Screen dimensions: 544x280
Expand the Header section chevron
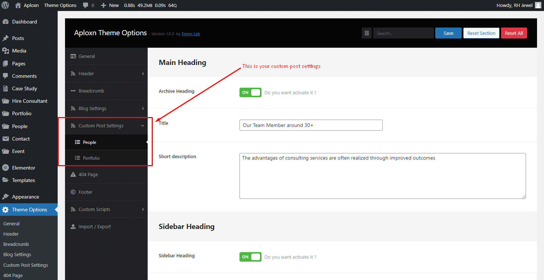(x=143, y=74)
